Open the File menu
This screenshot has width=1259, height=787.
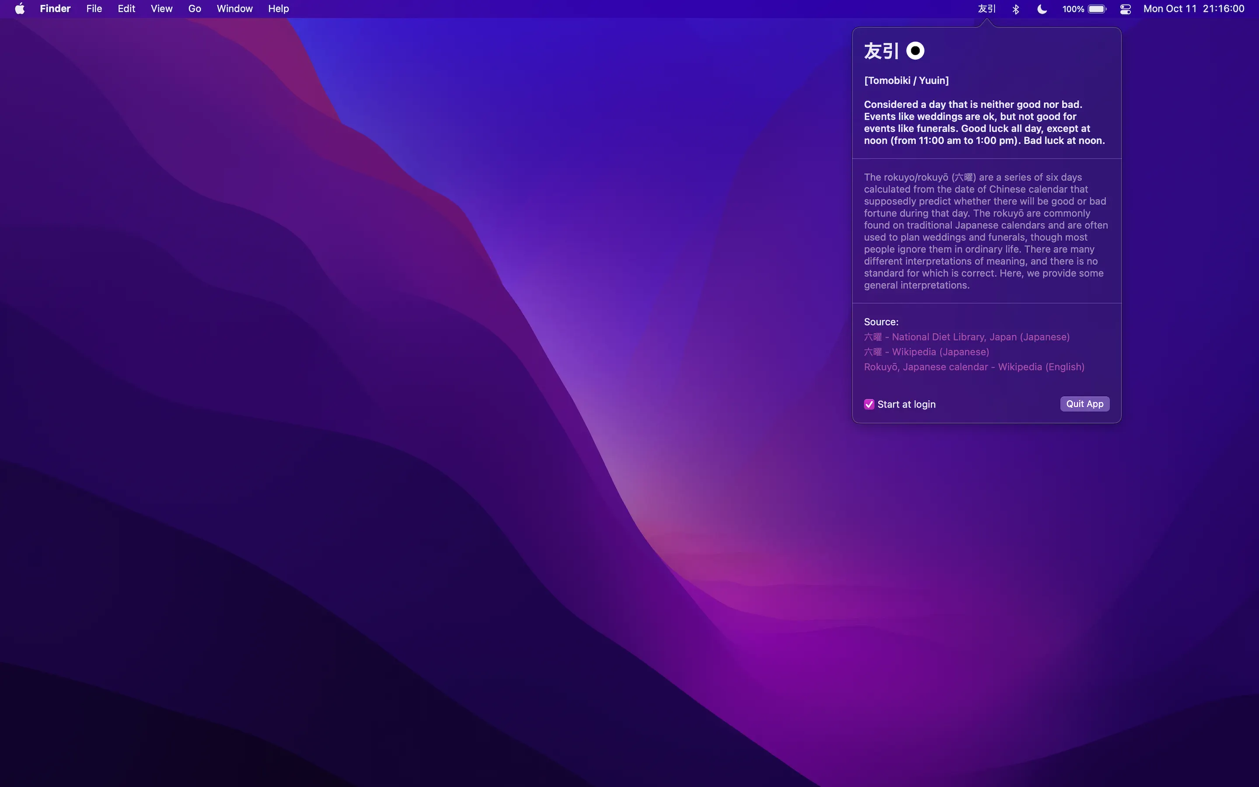tap(94, 9)
